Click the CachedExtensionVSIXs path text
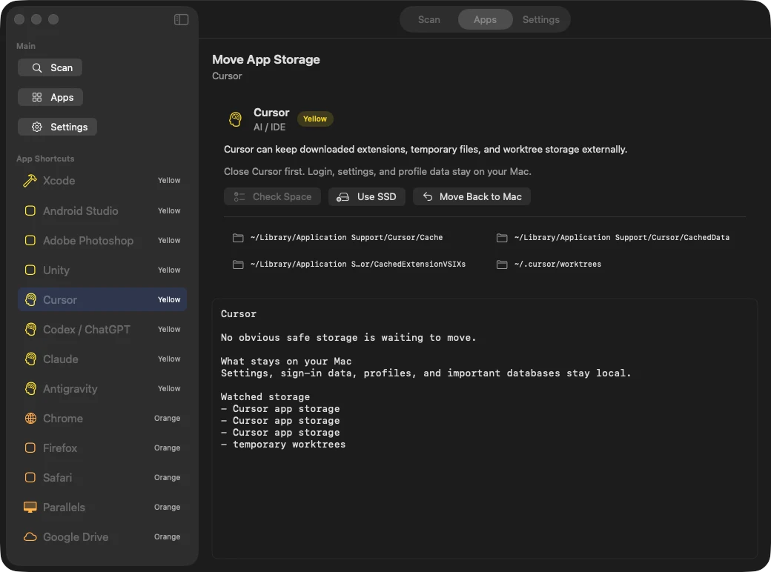This screenshot has width=771, height=572. [x=357, y=264]
